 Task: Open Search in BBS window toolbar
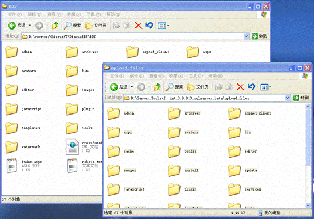pos(72,26)
